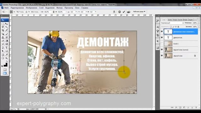Select the Slice tool

tap(6, 30)
